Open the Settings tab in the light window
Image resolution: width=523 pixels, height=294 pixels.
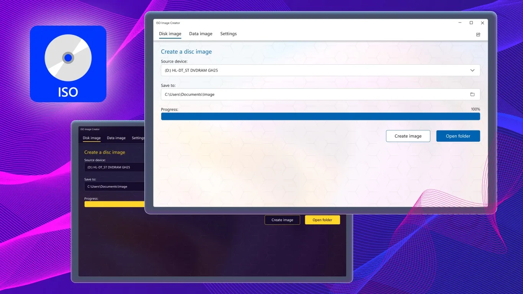[x=229, y=34]
